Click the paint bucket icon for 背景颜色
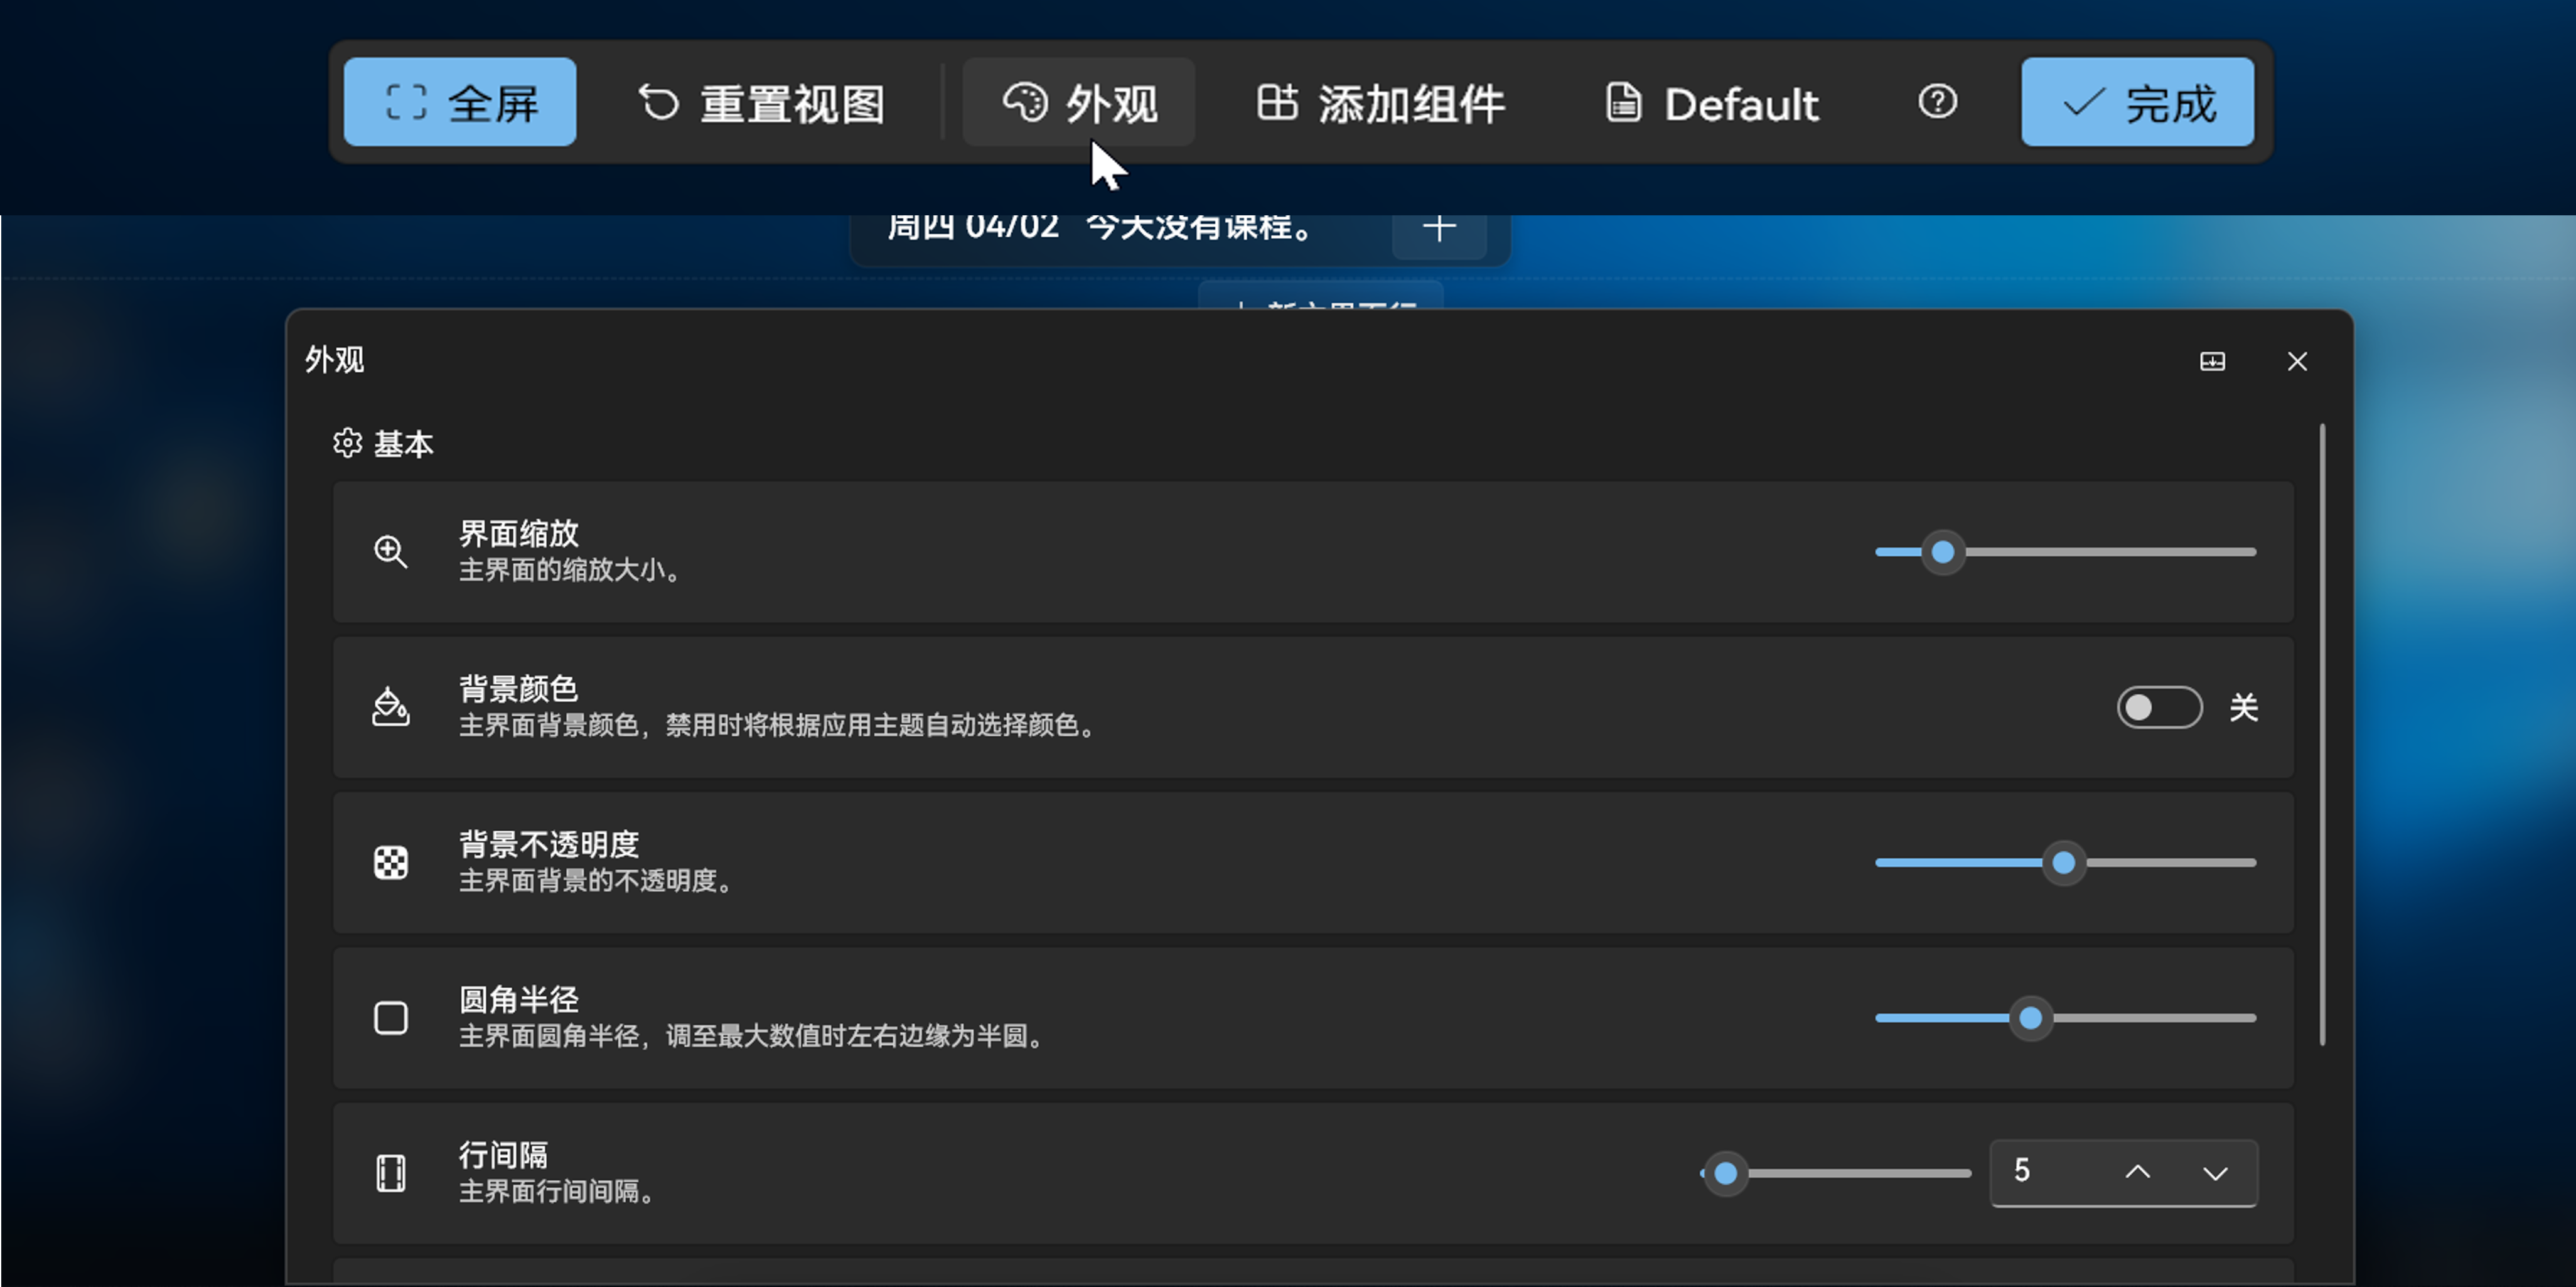Image resolution: width=2576 pixels, height=1287 pixels. point(391,707)
